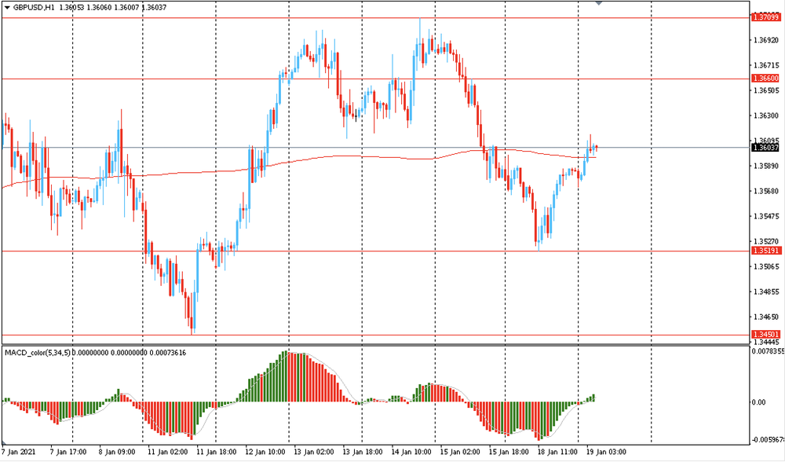The width and height of the screenshot is (785, 462).
Task: Click the 7 Jan 2021 time label
Action: coord(19,452)
